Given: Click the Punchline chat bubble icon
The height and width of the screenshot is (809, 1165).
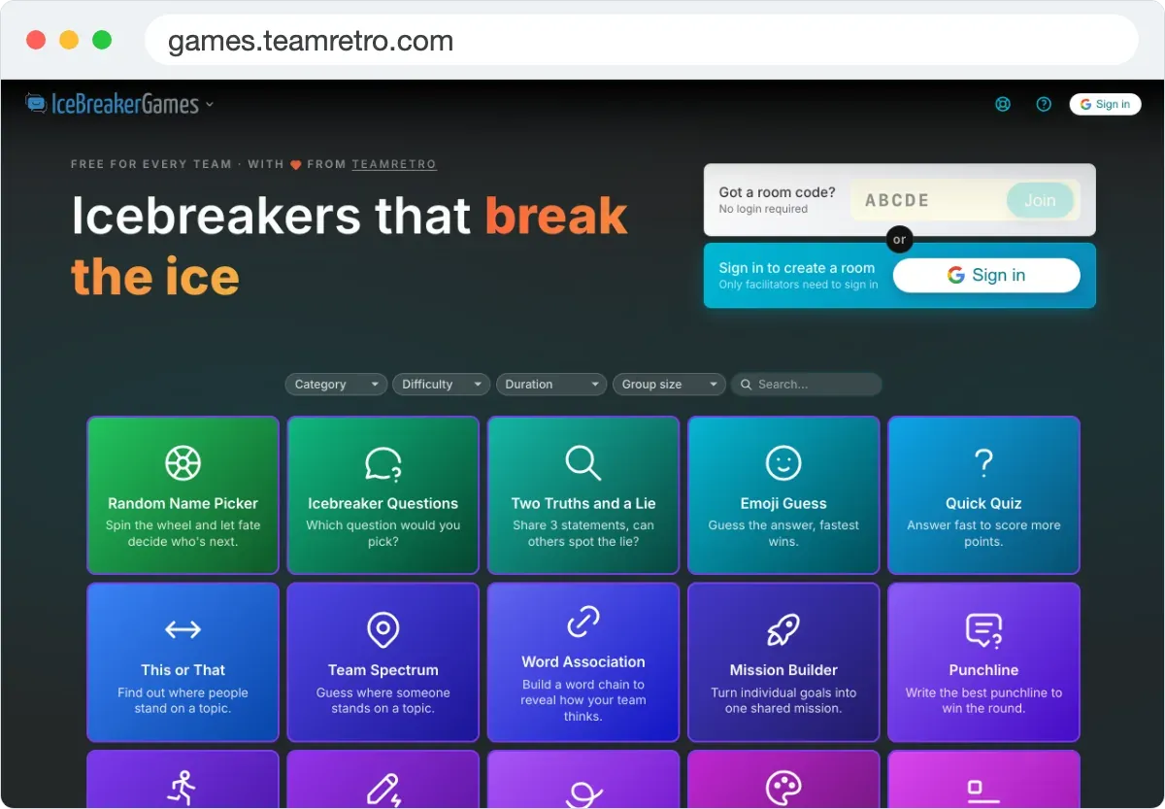Looking at the screenshot, I should (983, 630).
